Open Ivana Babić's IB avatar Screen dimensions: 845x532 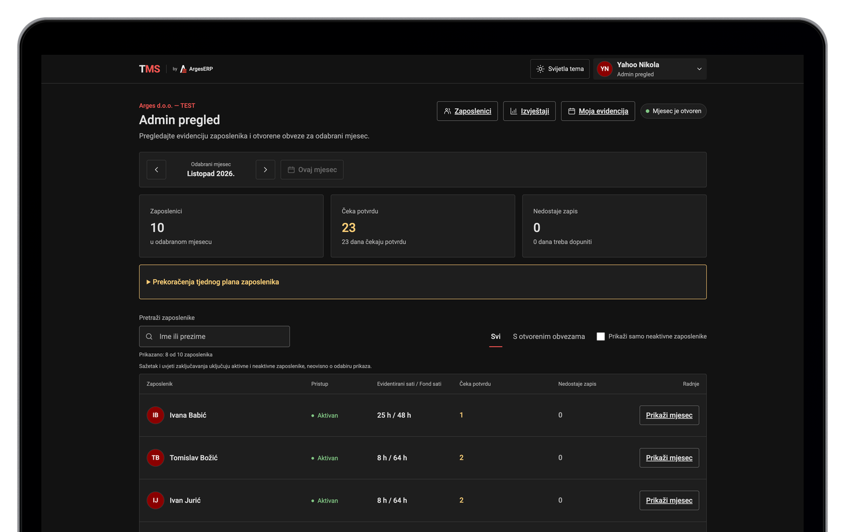[x=156, y=415]
